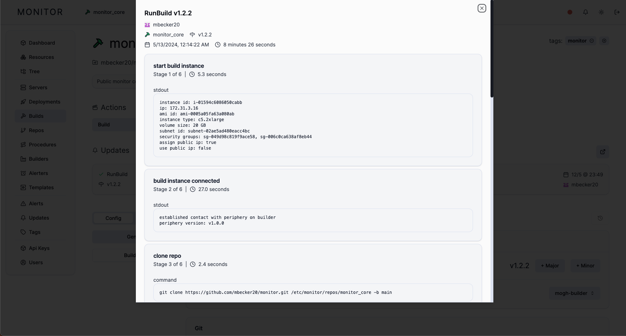626x336 pixels.
Task: Open updates in external view icon
Action: tap(603, 152)
